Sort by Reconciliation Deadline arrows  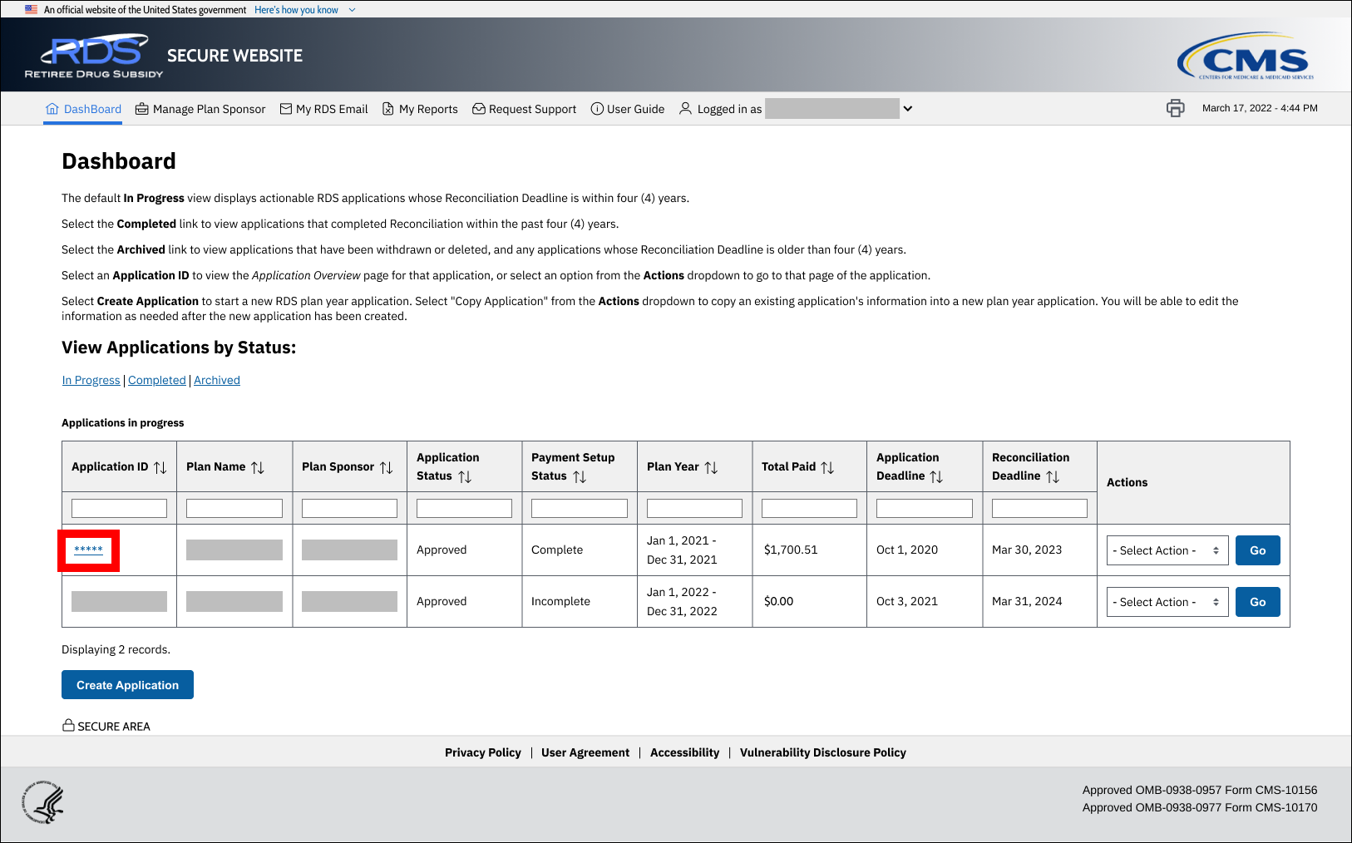(x=1053, y=476)
